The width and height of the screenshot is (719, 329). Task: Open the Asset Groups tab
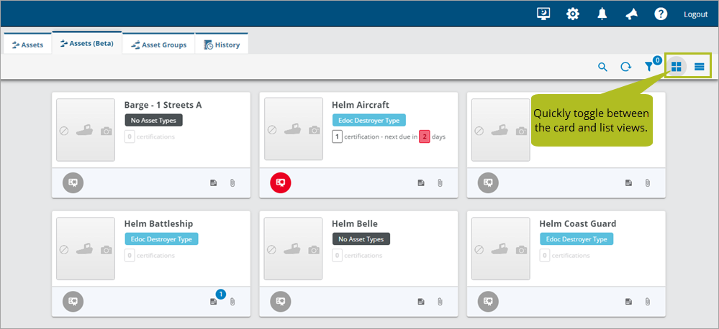[158, 45]
